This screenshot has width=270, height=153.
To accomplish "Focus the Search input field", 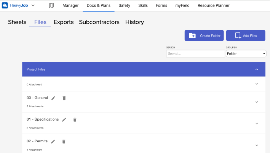I will click(x=195, y=54).
